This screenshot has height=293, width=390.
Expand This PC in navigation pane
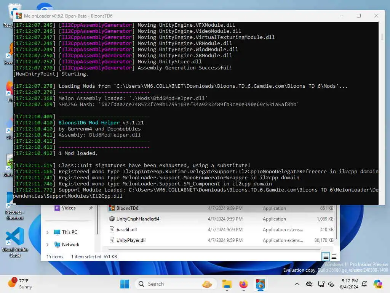[x=48, y=232]
